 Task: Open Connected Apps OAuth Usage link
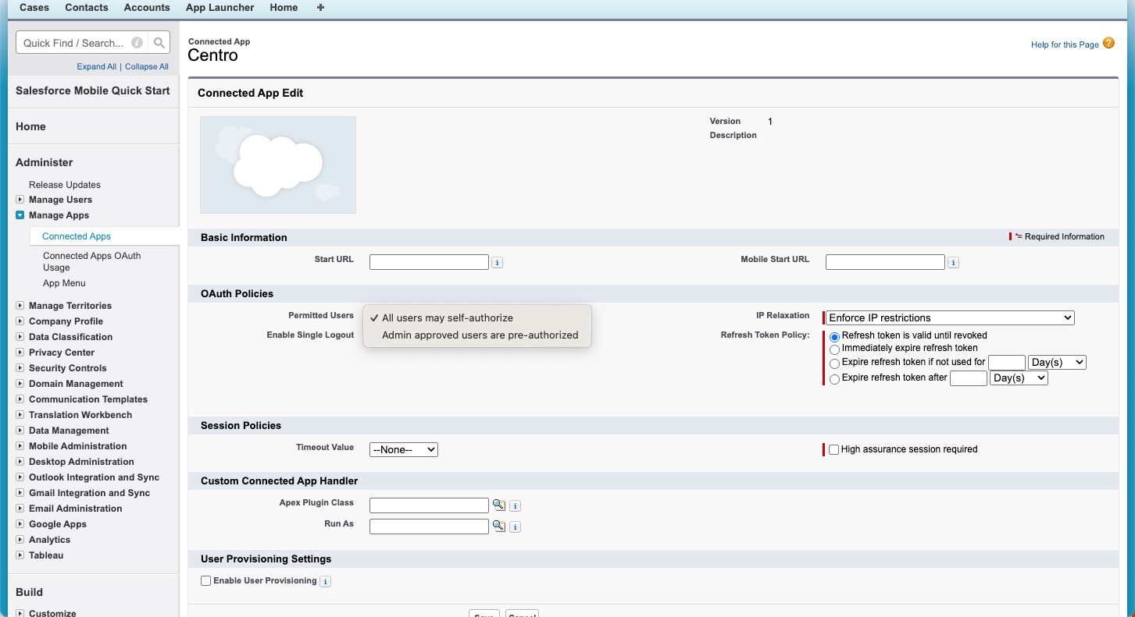pyautogui.click(x=92, y=261)
